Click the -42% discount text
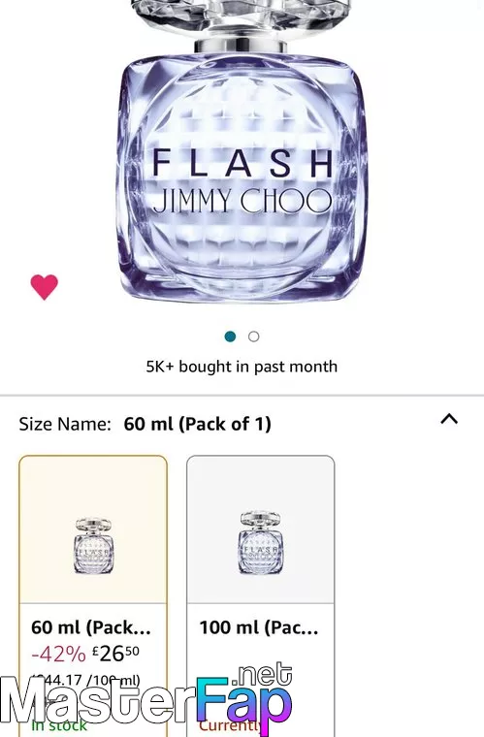The image size is (484, 737). pos(59,654)
